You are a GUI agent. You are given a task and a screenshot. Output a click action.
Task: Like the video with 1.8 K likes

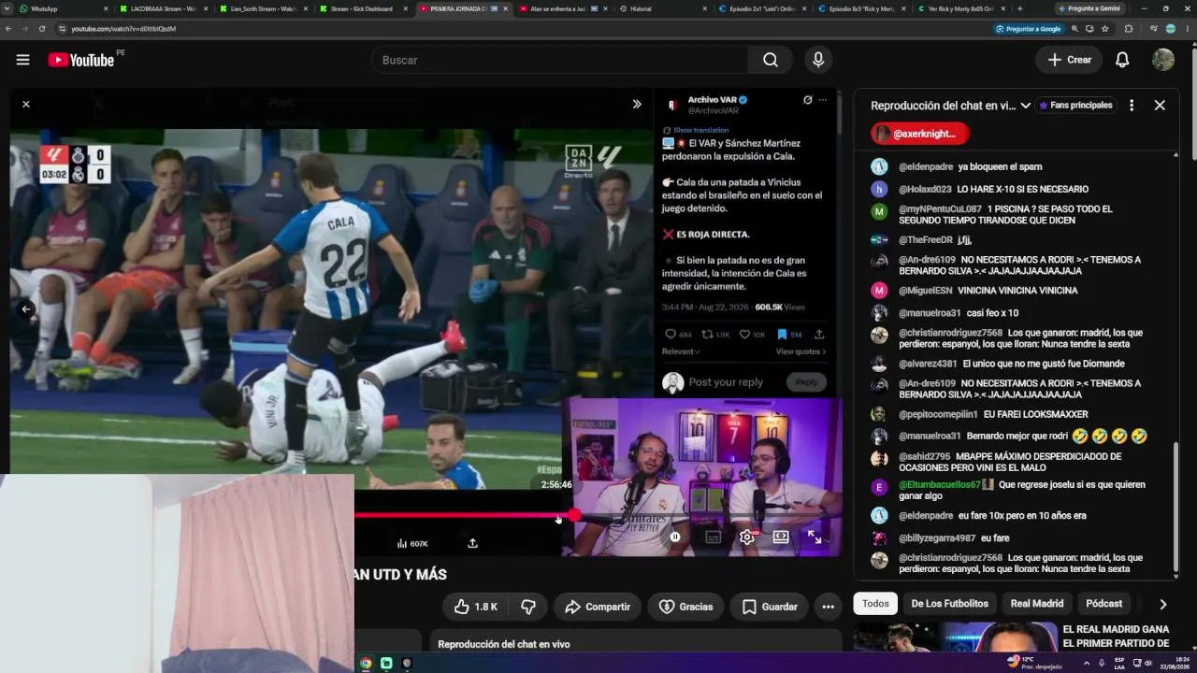coord(475,607)
